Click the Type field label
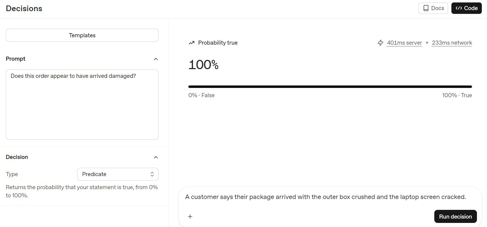The width and height of the screenshot is (487, 227). click(x=12, y=174)
